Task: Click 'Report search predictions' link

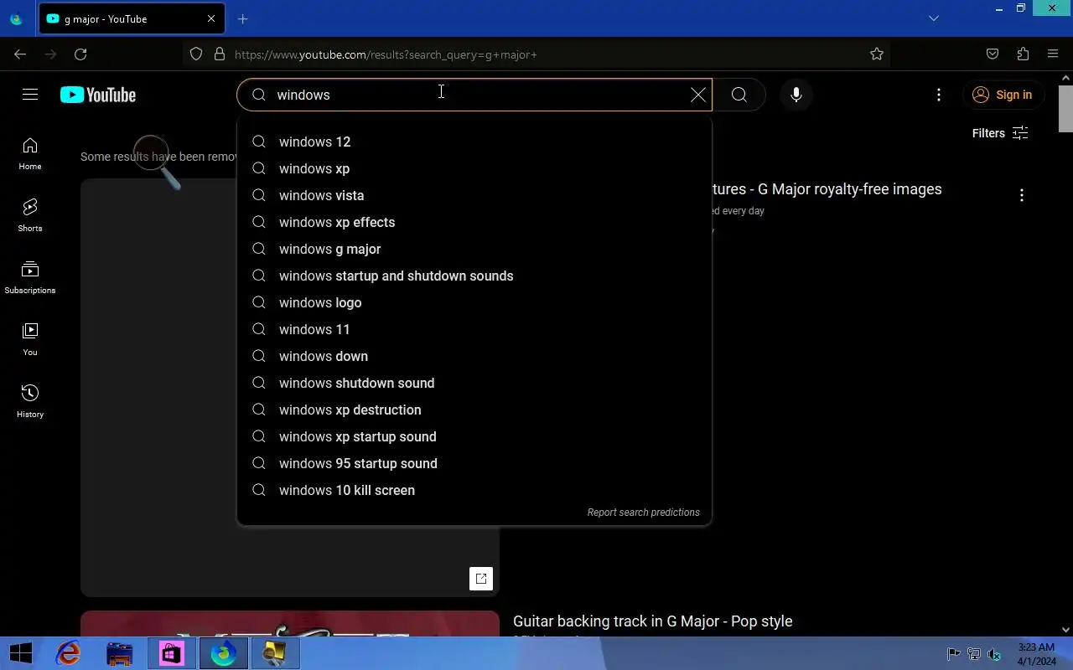Action: tap(643, 513)
